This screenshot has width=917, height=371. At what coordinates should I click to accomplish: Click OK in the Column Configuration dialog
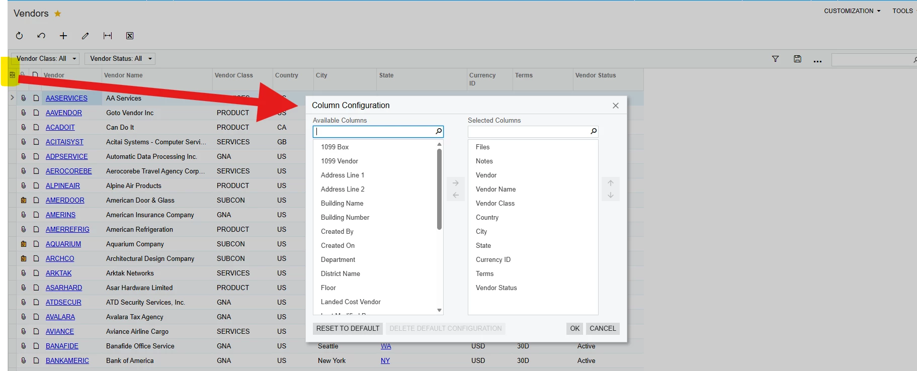coord(575,328)
